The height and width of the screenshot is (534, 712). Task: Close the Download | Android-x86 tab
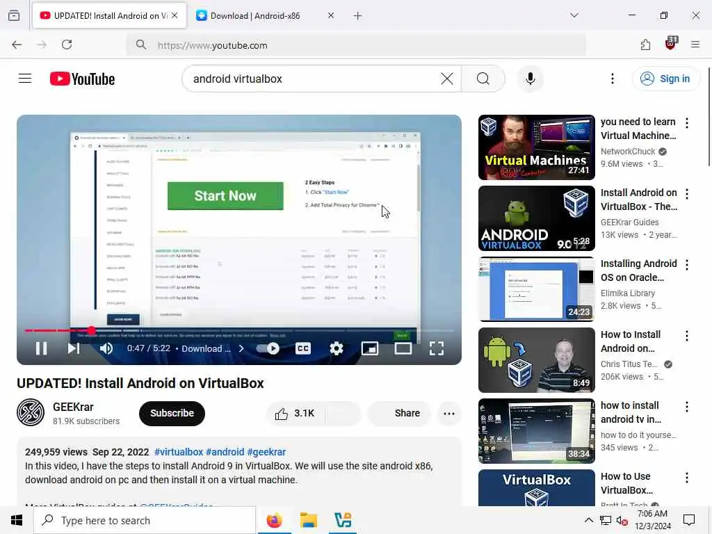click(x=331, y=15)
